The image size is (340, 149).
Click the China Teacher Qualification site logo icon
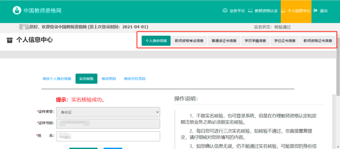coord(17,10)
